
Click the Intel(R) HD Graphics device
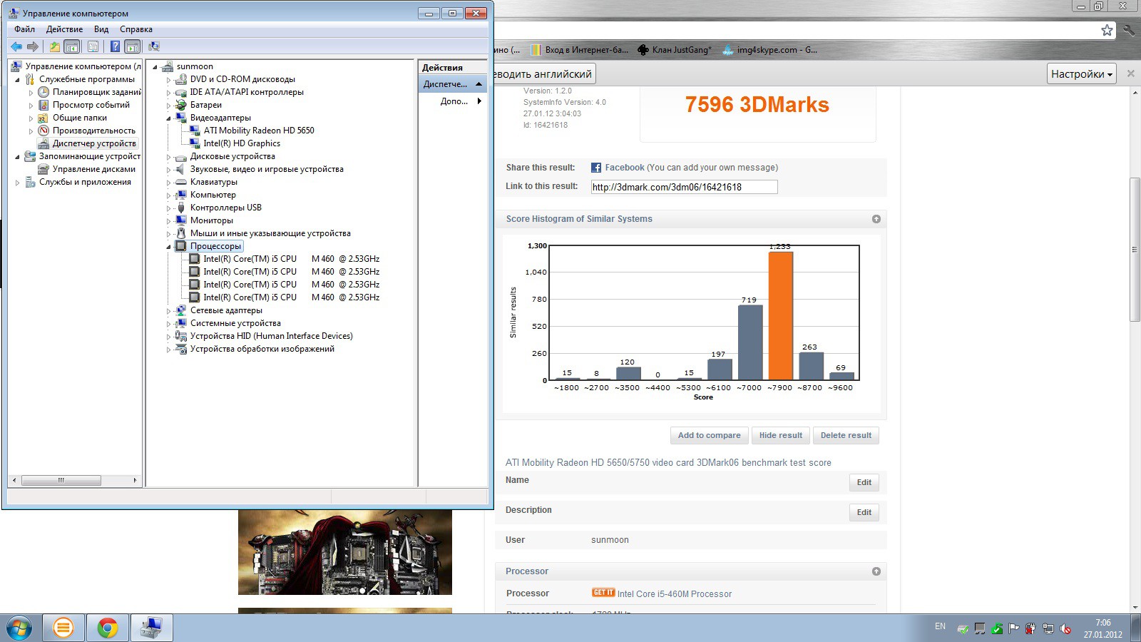tap(242, 143)
